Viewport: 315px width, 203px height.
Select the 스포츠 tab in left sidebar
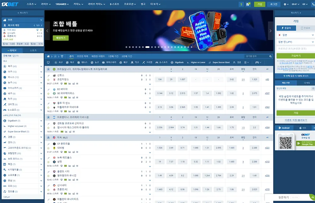(x=33, y=50)
